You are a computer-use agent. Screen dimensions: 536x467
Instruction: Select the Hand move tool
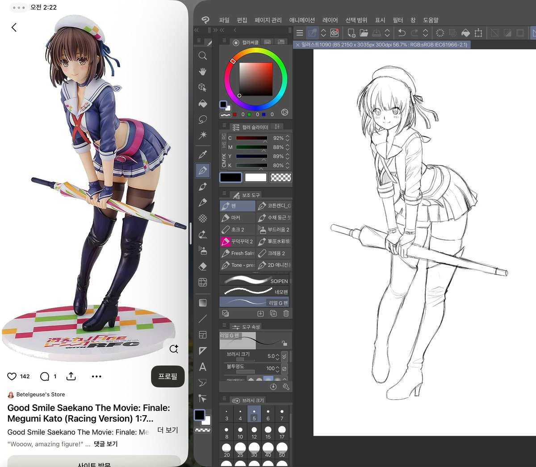(x=202, y=72)
